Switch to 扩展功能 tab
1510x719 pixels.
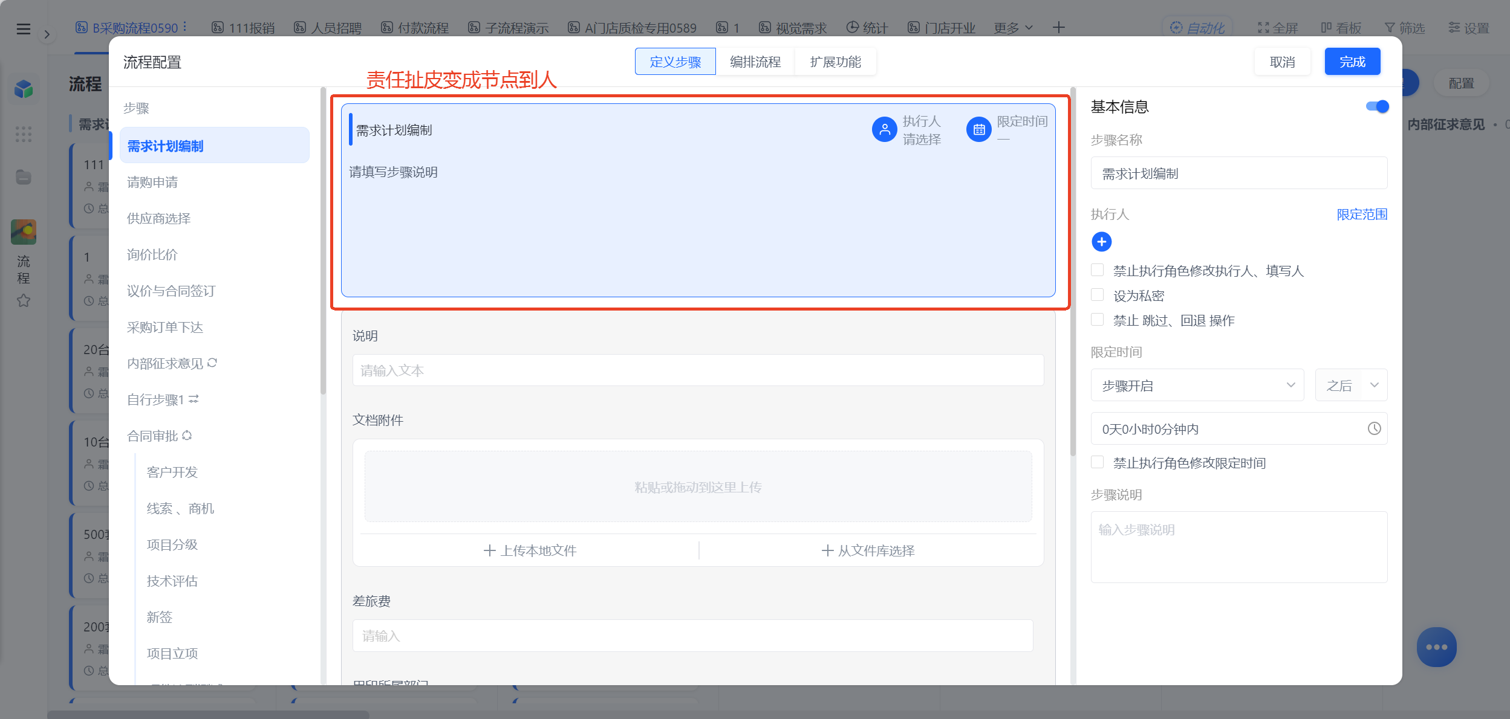tap(835, 62)
